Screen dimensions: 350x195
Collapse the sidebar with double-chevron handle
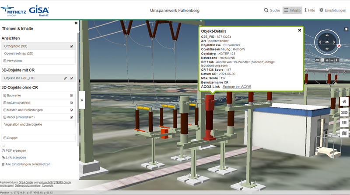click(82, 100)
